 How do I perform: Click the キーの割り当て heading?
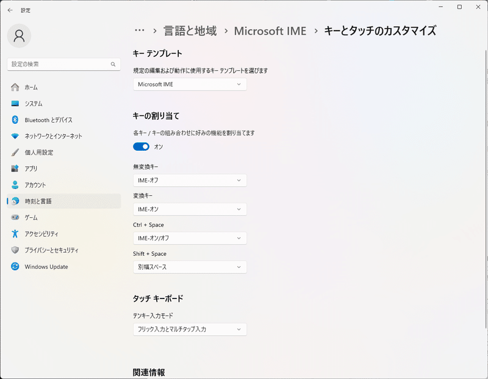[156, 116]
